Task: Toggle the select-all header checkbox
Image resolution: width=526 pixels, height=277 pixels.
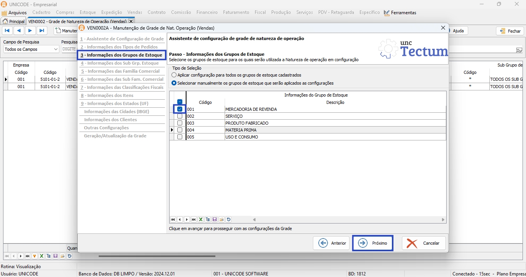Action: coord(180,102)
